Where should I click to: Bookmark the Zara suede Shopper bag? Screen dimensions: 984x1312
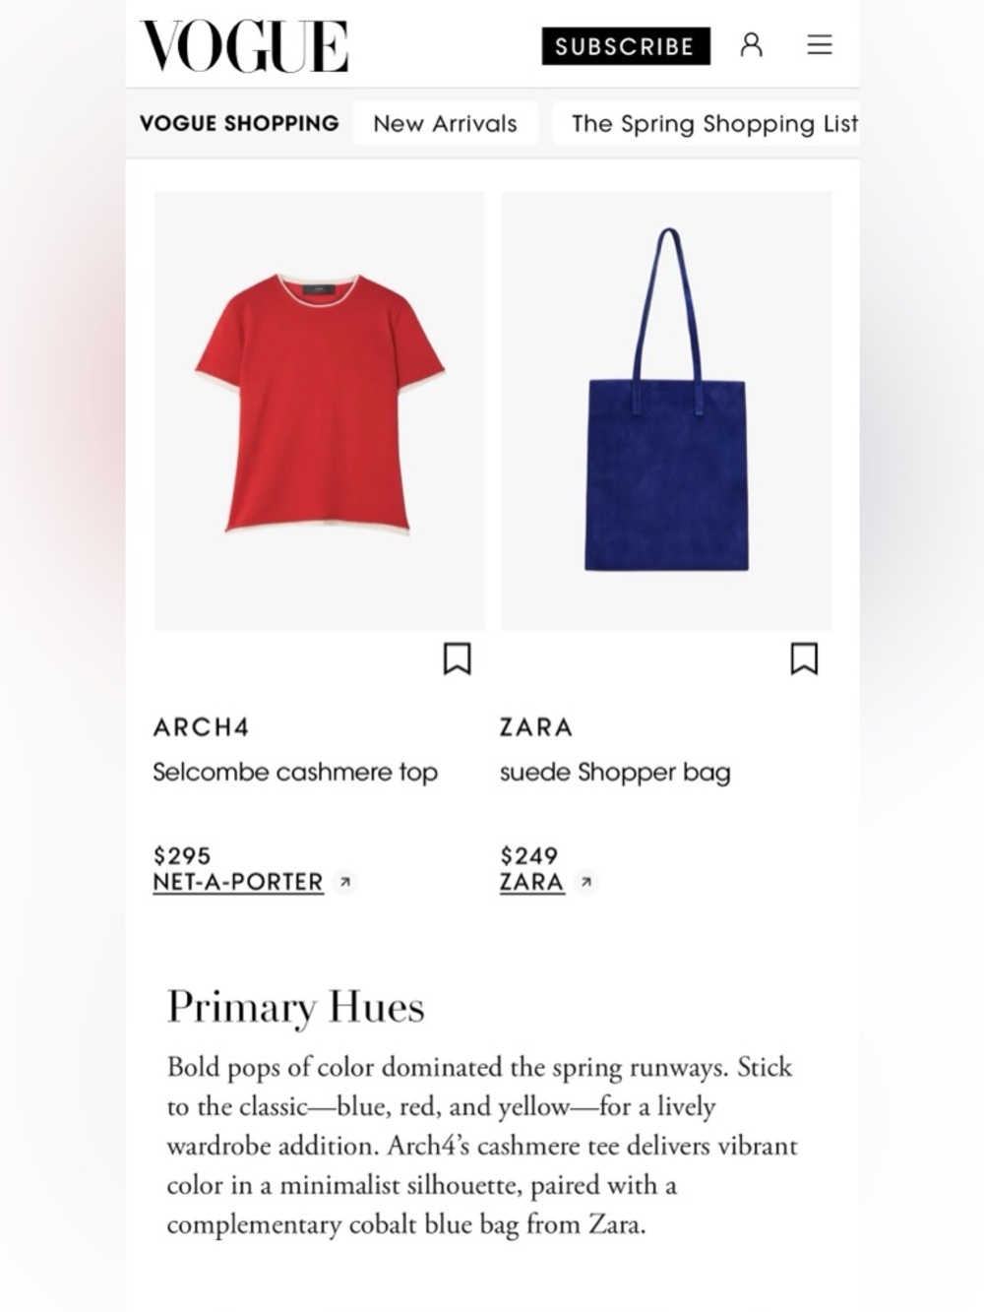(804, 658)
